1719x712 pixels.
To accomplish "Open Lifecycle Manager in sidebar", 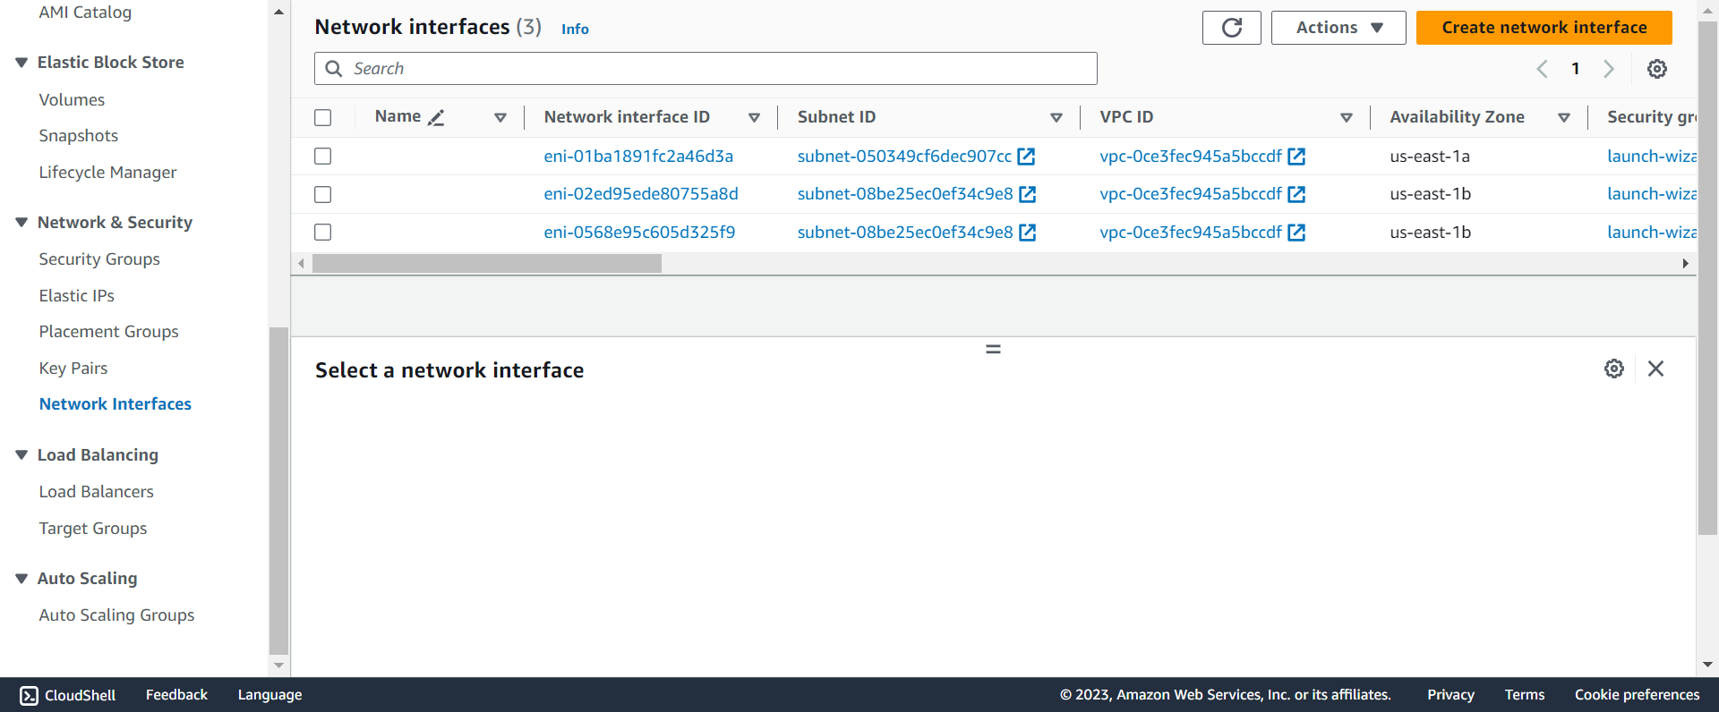I will pos(107,173).
